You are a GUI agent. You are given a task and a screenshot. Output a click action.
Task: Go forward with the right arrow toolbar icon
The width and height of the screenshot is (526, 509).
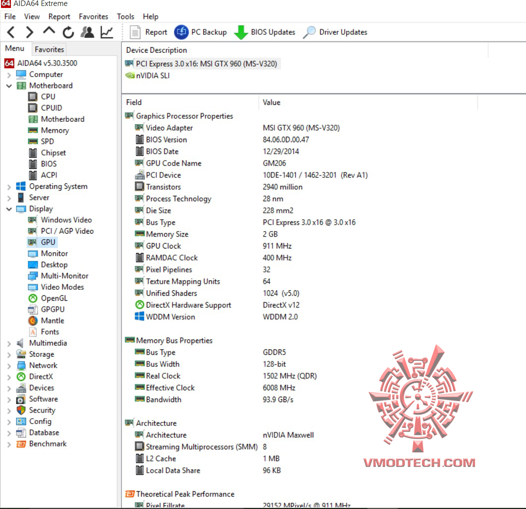[30, 32]
